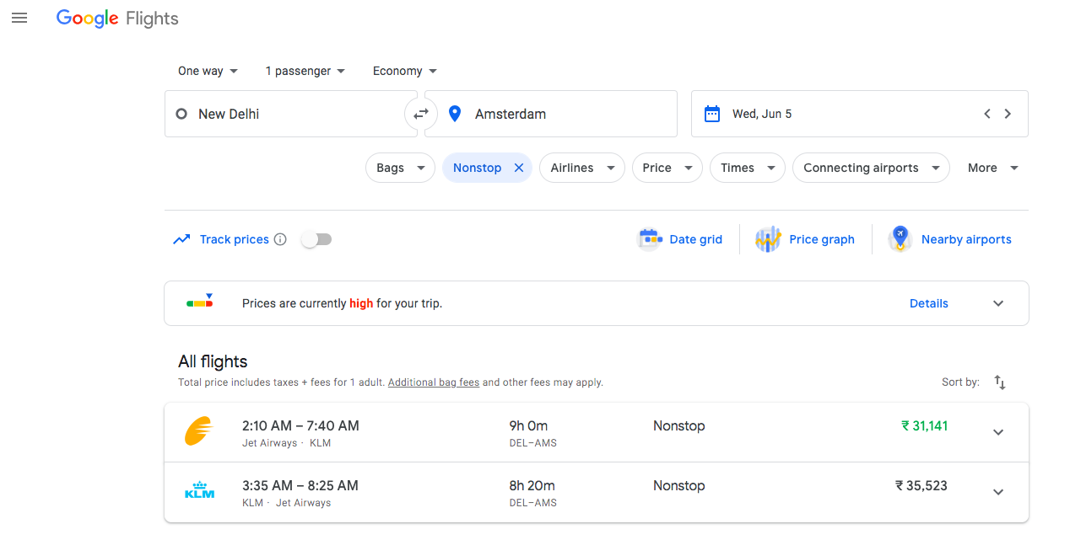Click the Track prices info icon
Viewport: 1070px width, 540px height.
click(280, 239)
